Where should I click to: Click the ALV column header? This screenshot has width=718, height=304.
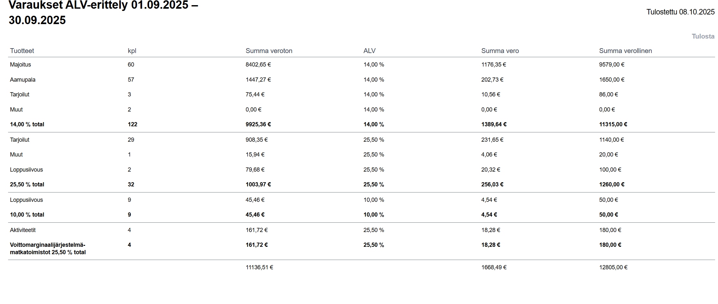click(x=369, y=51)
